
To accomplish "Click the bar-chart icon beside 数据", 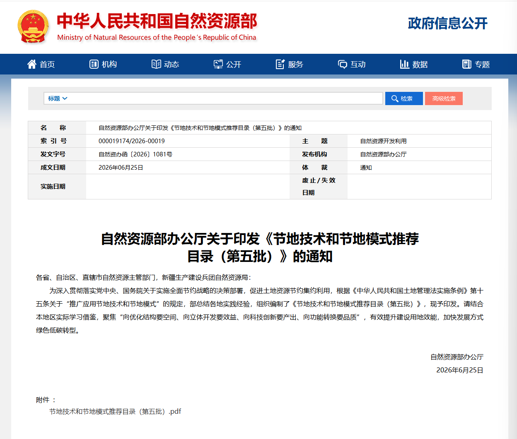I will click(405, 64).
